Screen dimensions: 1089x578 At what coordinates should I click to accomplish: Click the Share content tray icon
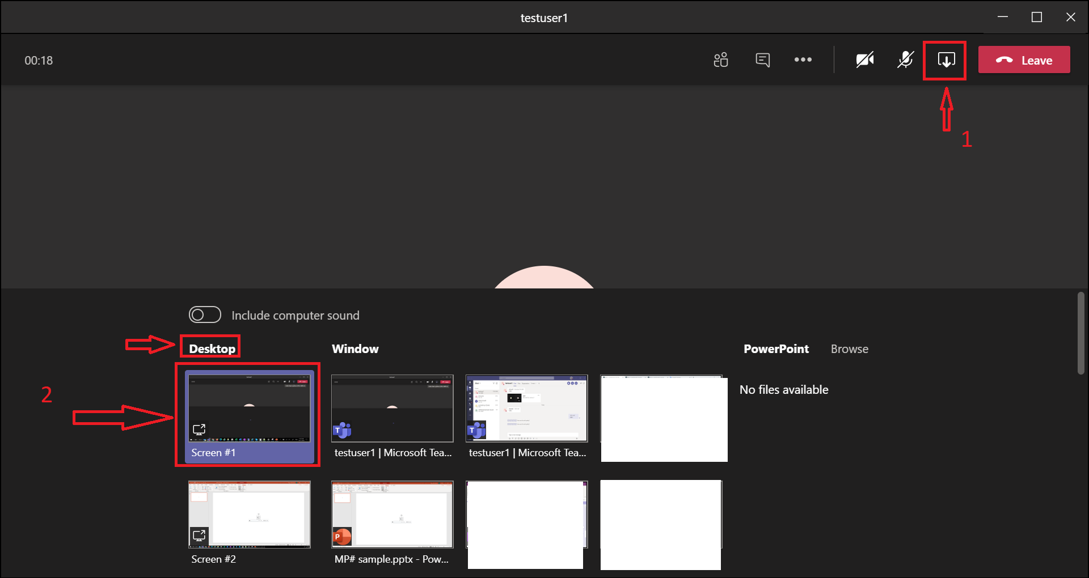coord(946,60)
